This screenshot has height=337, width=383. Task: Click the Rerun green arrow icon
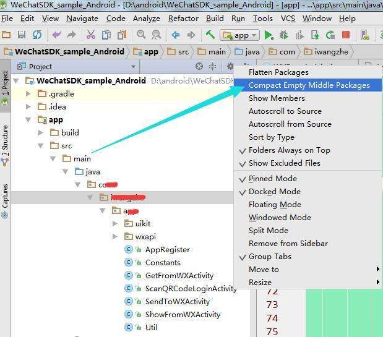pyautogui.click(x=330, y=35)
